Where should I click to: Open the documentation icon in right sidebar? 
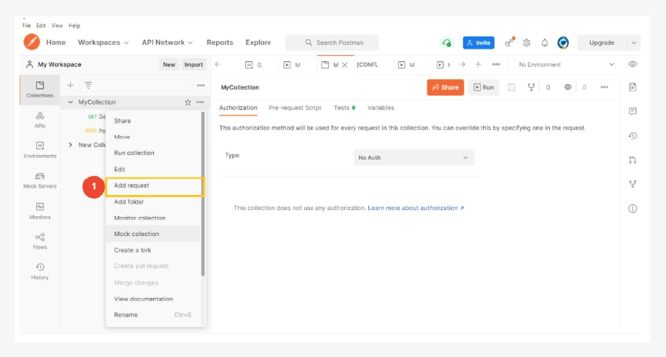pos(632,87)
